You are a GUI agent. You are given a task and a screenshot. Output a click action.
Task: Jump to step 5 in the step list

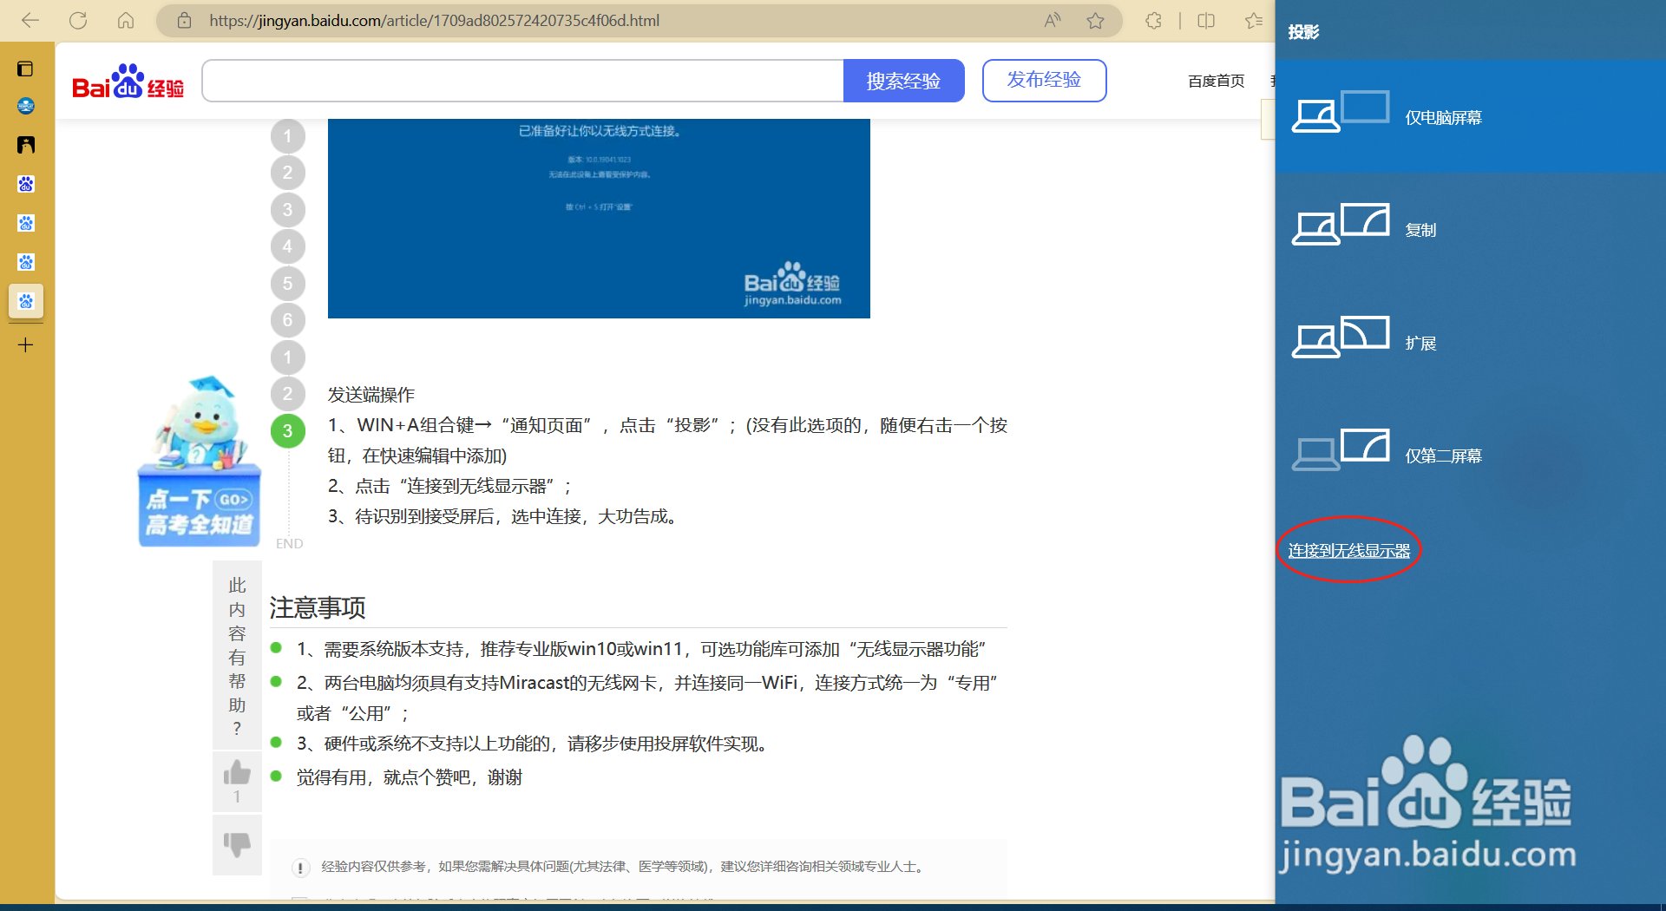tap(287, 284)
